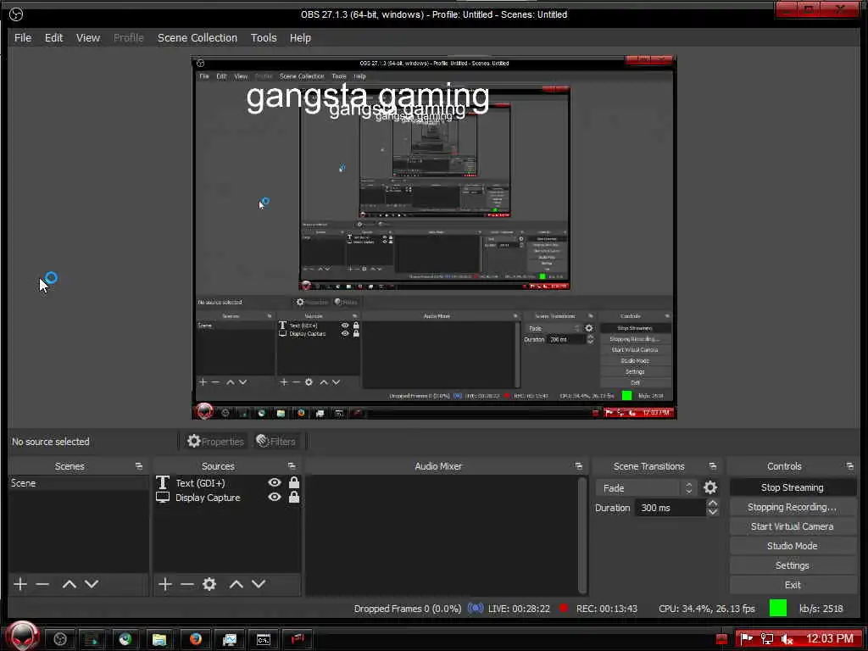Increase transition Duration with up arrow
Image resolution: width=868 pixels, height=651 pixels.
[713, 504]
